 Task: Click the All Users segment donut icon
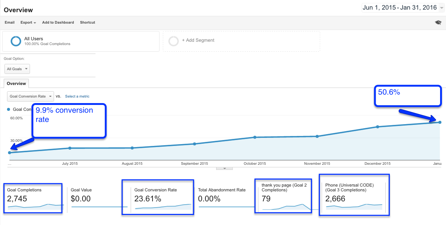click(x=16, y=41)
